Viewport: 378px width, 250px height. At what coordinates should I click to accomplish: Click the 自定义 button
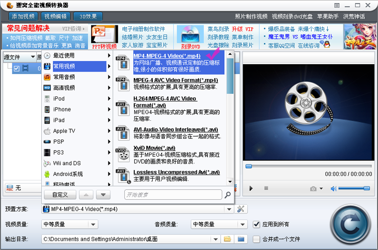coord(60,195)
